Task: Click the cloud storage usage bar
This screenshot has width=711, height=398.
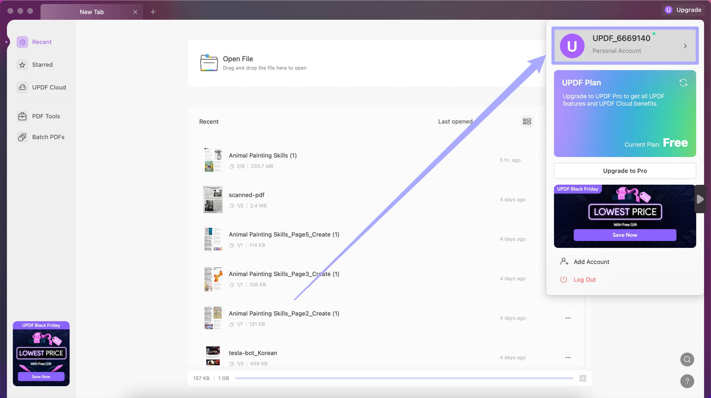Action: click(x=404, y=378)
